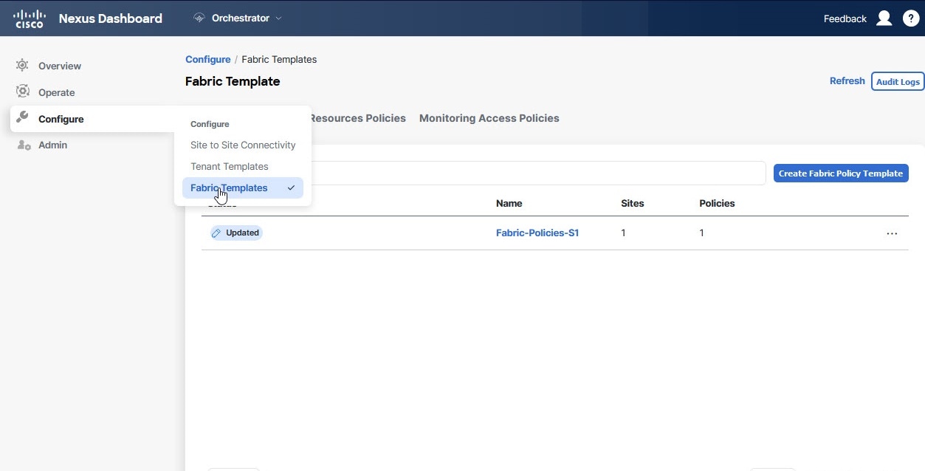Open the help question mark icon

(x=911, y=18)
